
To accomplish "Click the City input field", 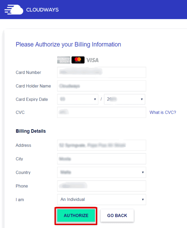I will pyautogui.click(x=102, y=159).
